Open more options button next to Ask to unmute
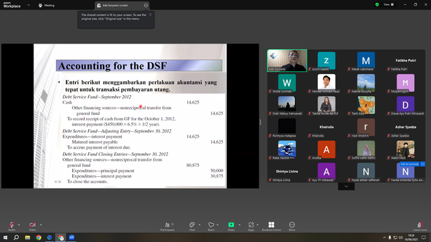The height and width of the screenshot is (242, 431). pyautogui.click(x=422, y=164)
